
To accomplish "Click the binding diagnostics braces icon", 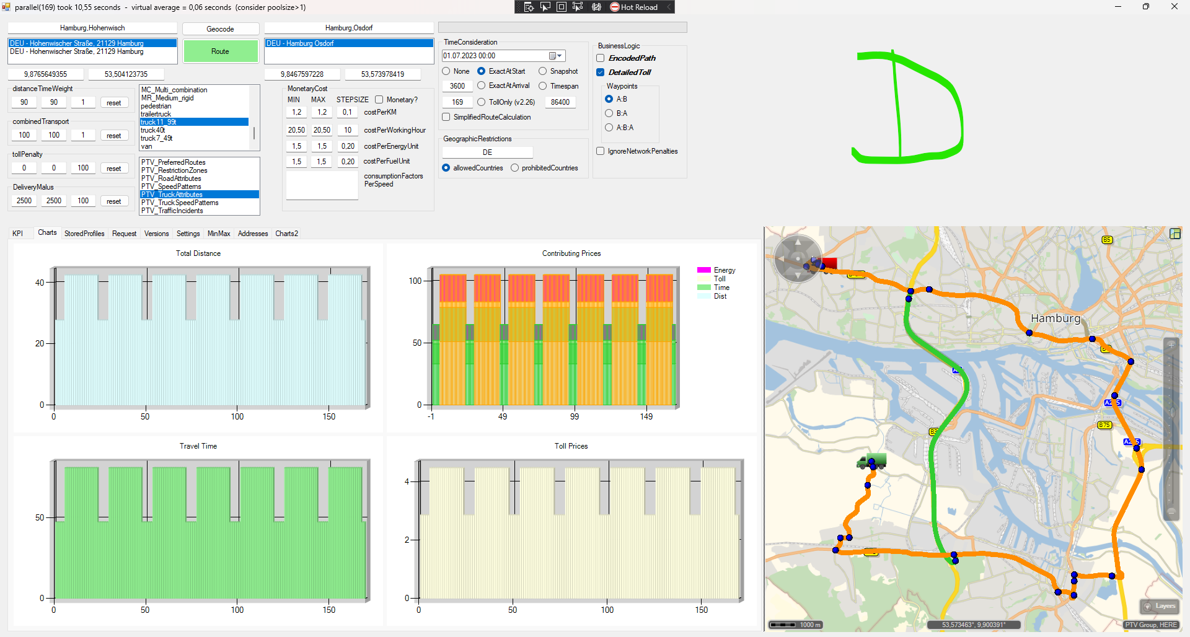I will pos(596,7).
